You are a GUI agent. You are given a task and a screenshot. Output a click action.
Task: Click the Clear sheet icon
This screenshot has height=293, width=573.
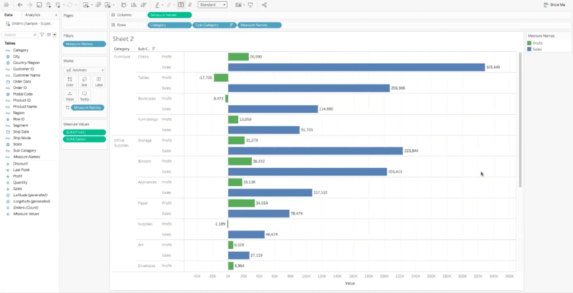click(x=107, y=5)
